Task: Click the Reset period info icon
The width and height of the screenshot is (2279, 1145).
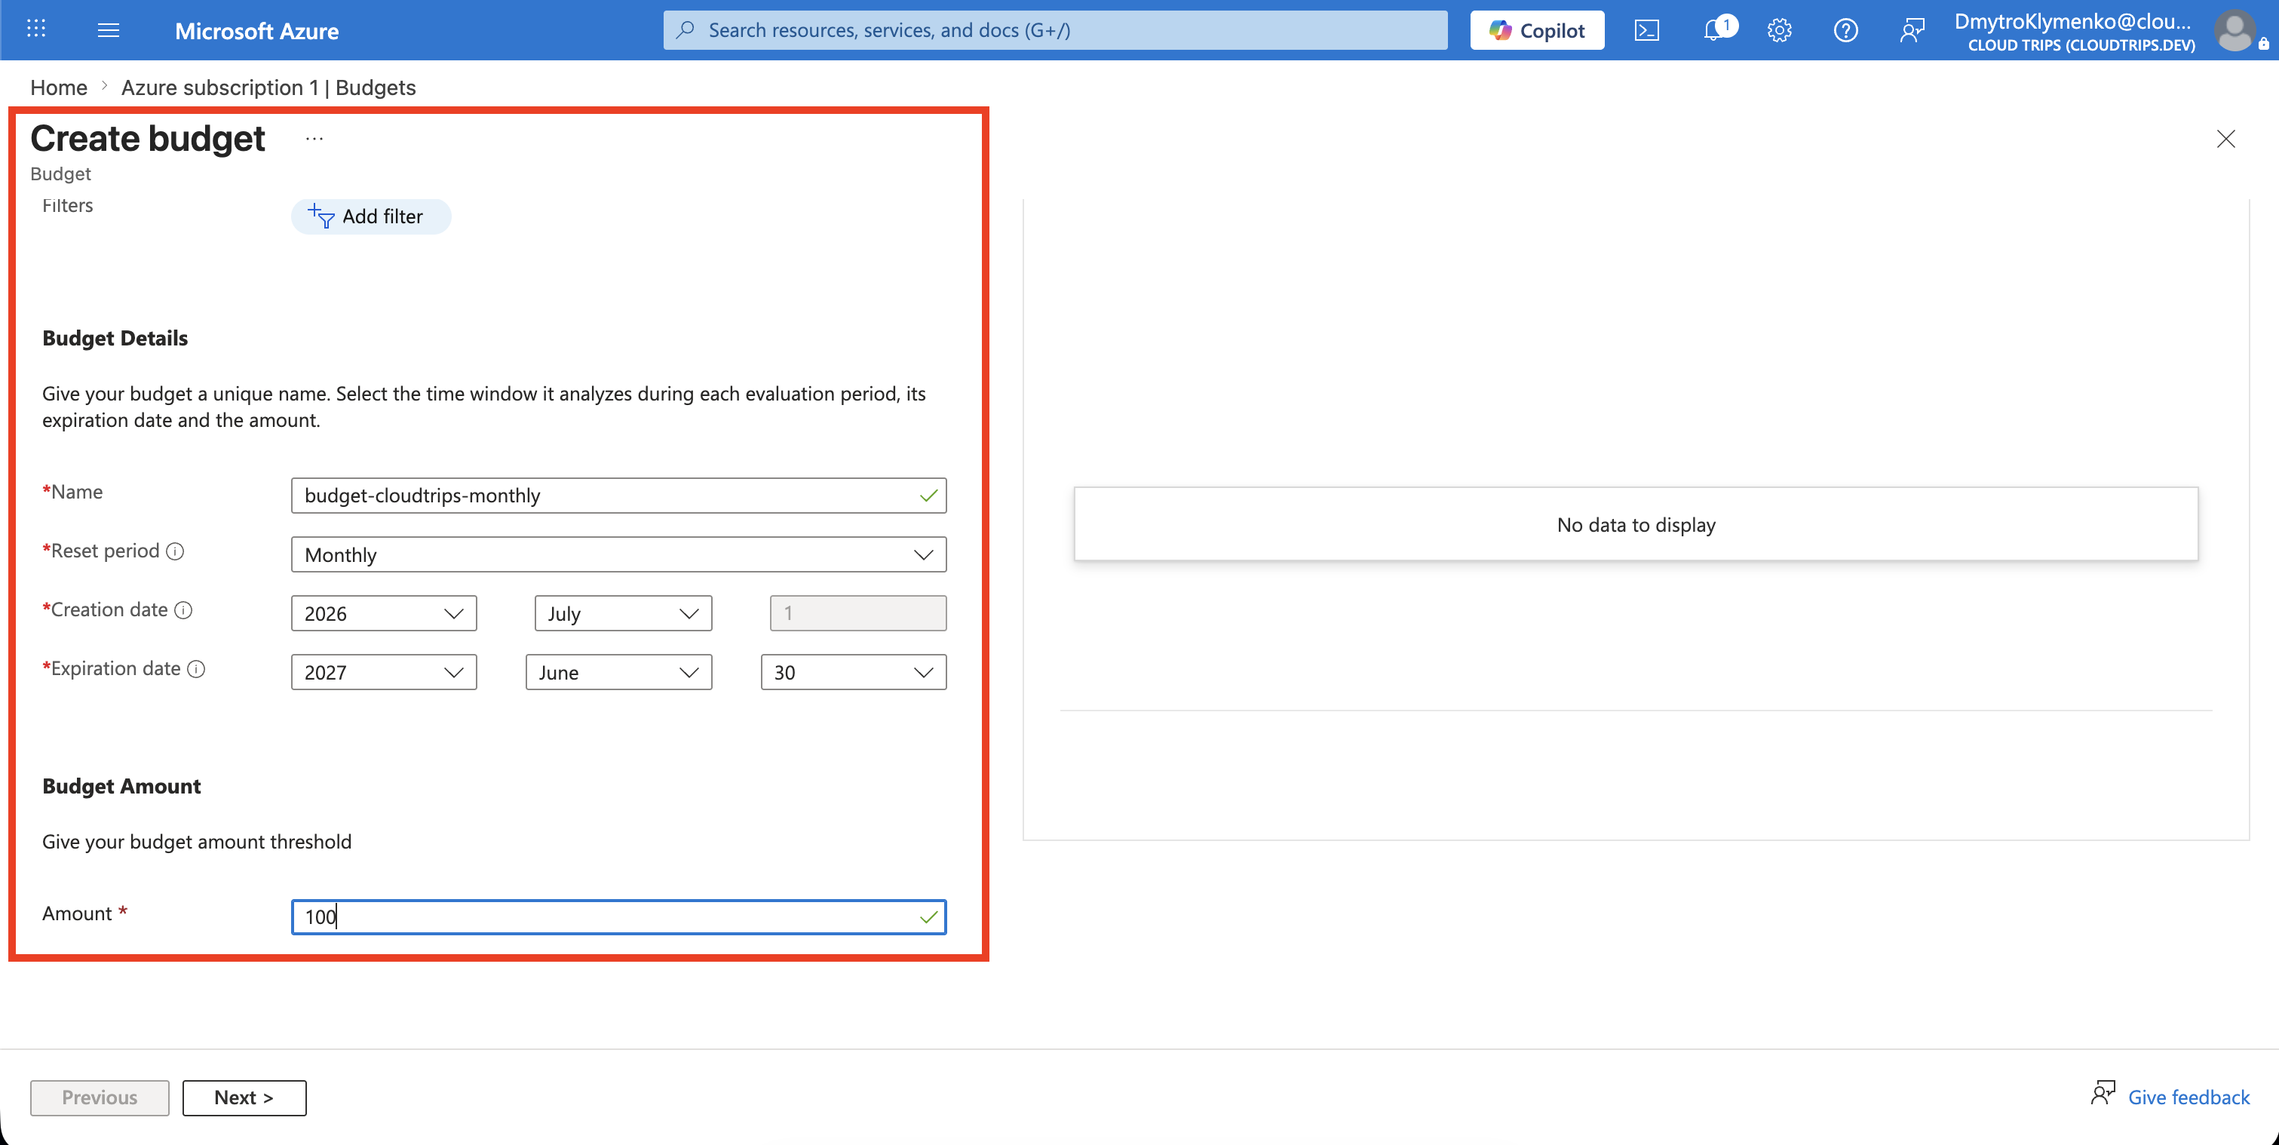Action: click(175, 551)
